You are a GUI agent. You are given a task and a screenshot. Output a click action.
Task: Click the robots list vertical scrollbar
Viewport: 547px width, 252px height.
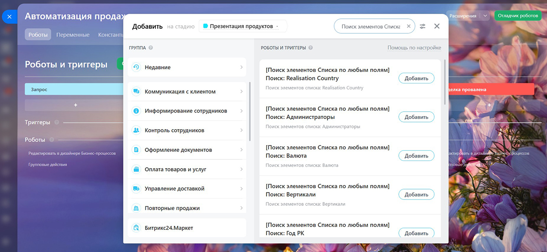pyautogui.click(x=445, y=82)
